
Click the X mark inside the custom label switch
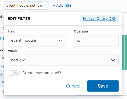(x=16, y=73)
